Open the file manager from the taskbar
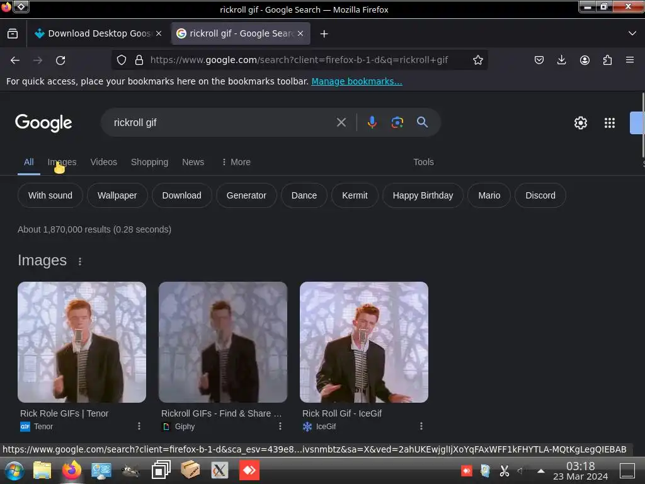Viewport: 645px width, 484px height. tap(42, 470)
